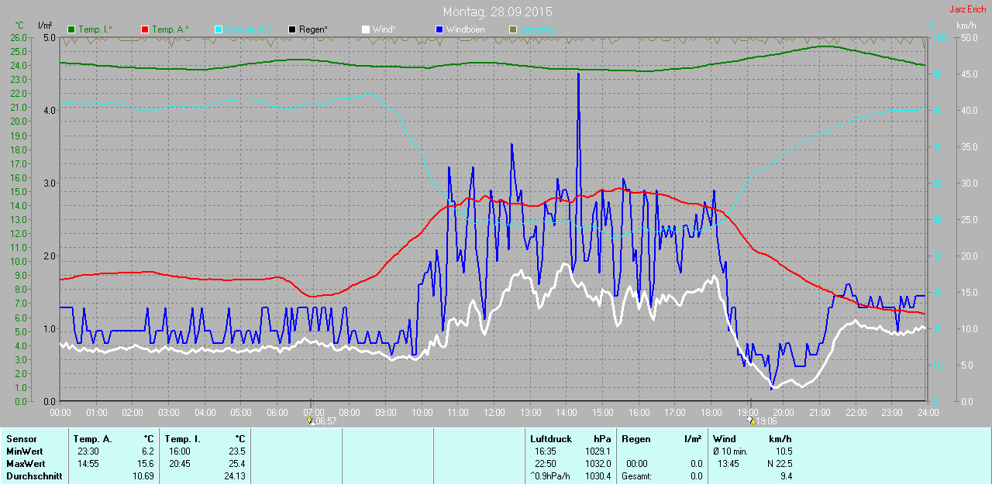Select the cyan humidity legend swatch
The height and width of the screenshot is (484, 992).
point(219,29)
